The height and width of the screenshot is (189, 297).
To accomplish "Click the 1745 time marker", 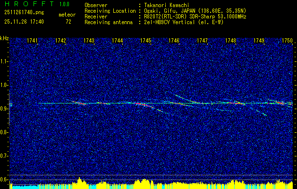I will (x=145, y=41).
